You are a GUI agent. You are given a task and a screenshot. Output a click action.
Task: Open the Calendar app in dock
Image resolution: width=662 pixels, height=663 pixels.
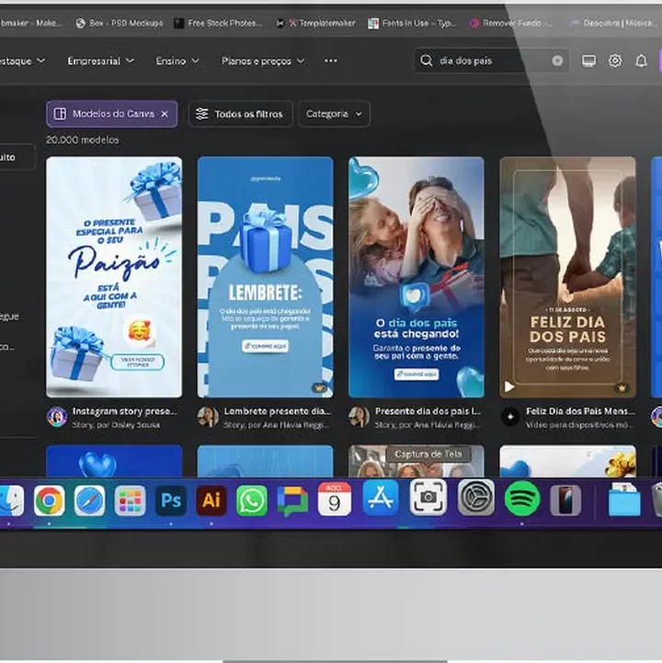pyautogui.click(x=334, y=499)
